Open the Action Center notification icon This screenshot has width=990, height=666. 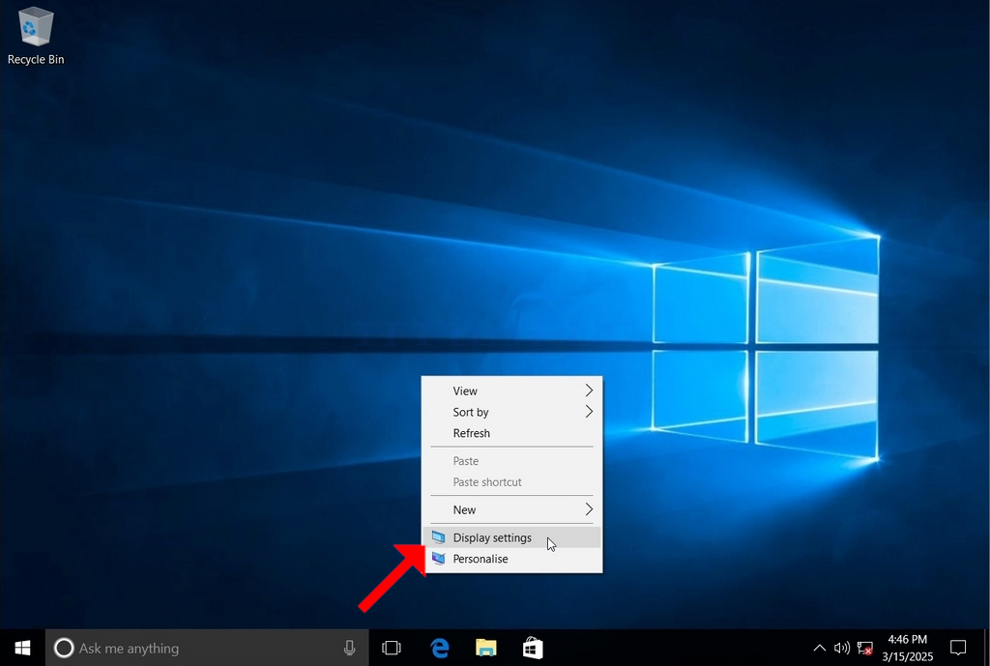[958, 649]
